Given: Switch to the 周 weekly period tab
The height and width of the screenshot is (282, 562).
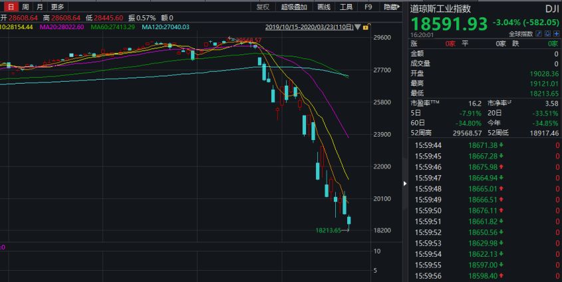Looking at the screenshot, I should point(25,7).
